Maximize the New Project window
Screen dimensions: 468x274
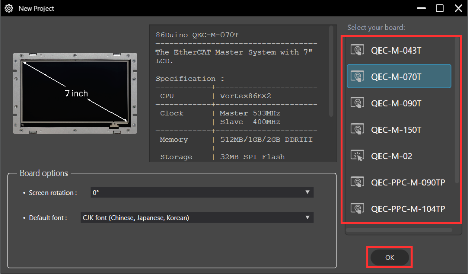(440, 8)
